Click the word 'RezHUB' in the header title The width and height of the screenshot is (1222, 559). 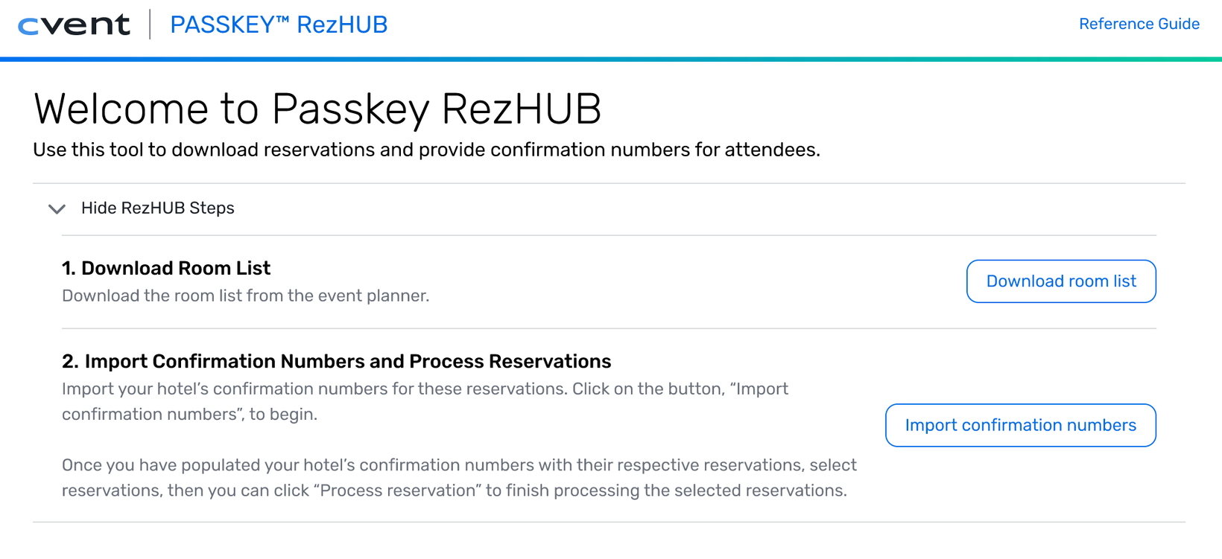pos(342,25)
